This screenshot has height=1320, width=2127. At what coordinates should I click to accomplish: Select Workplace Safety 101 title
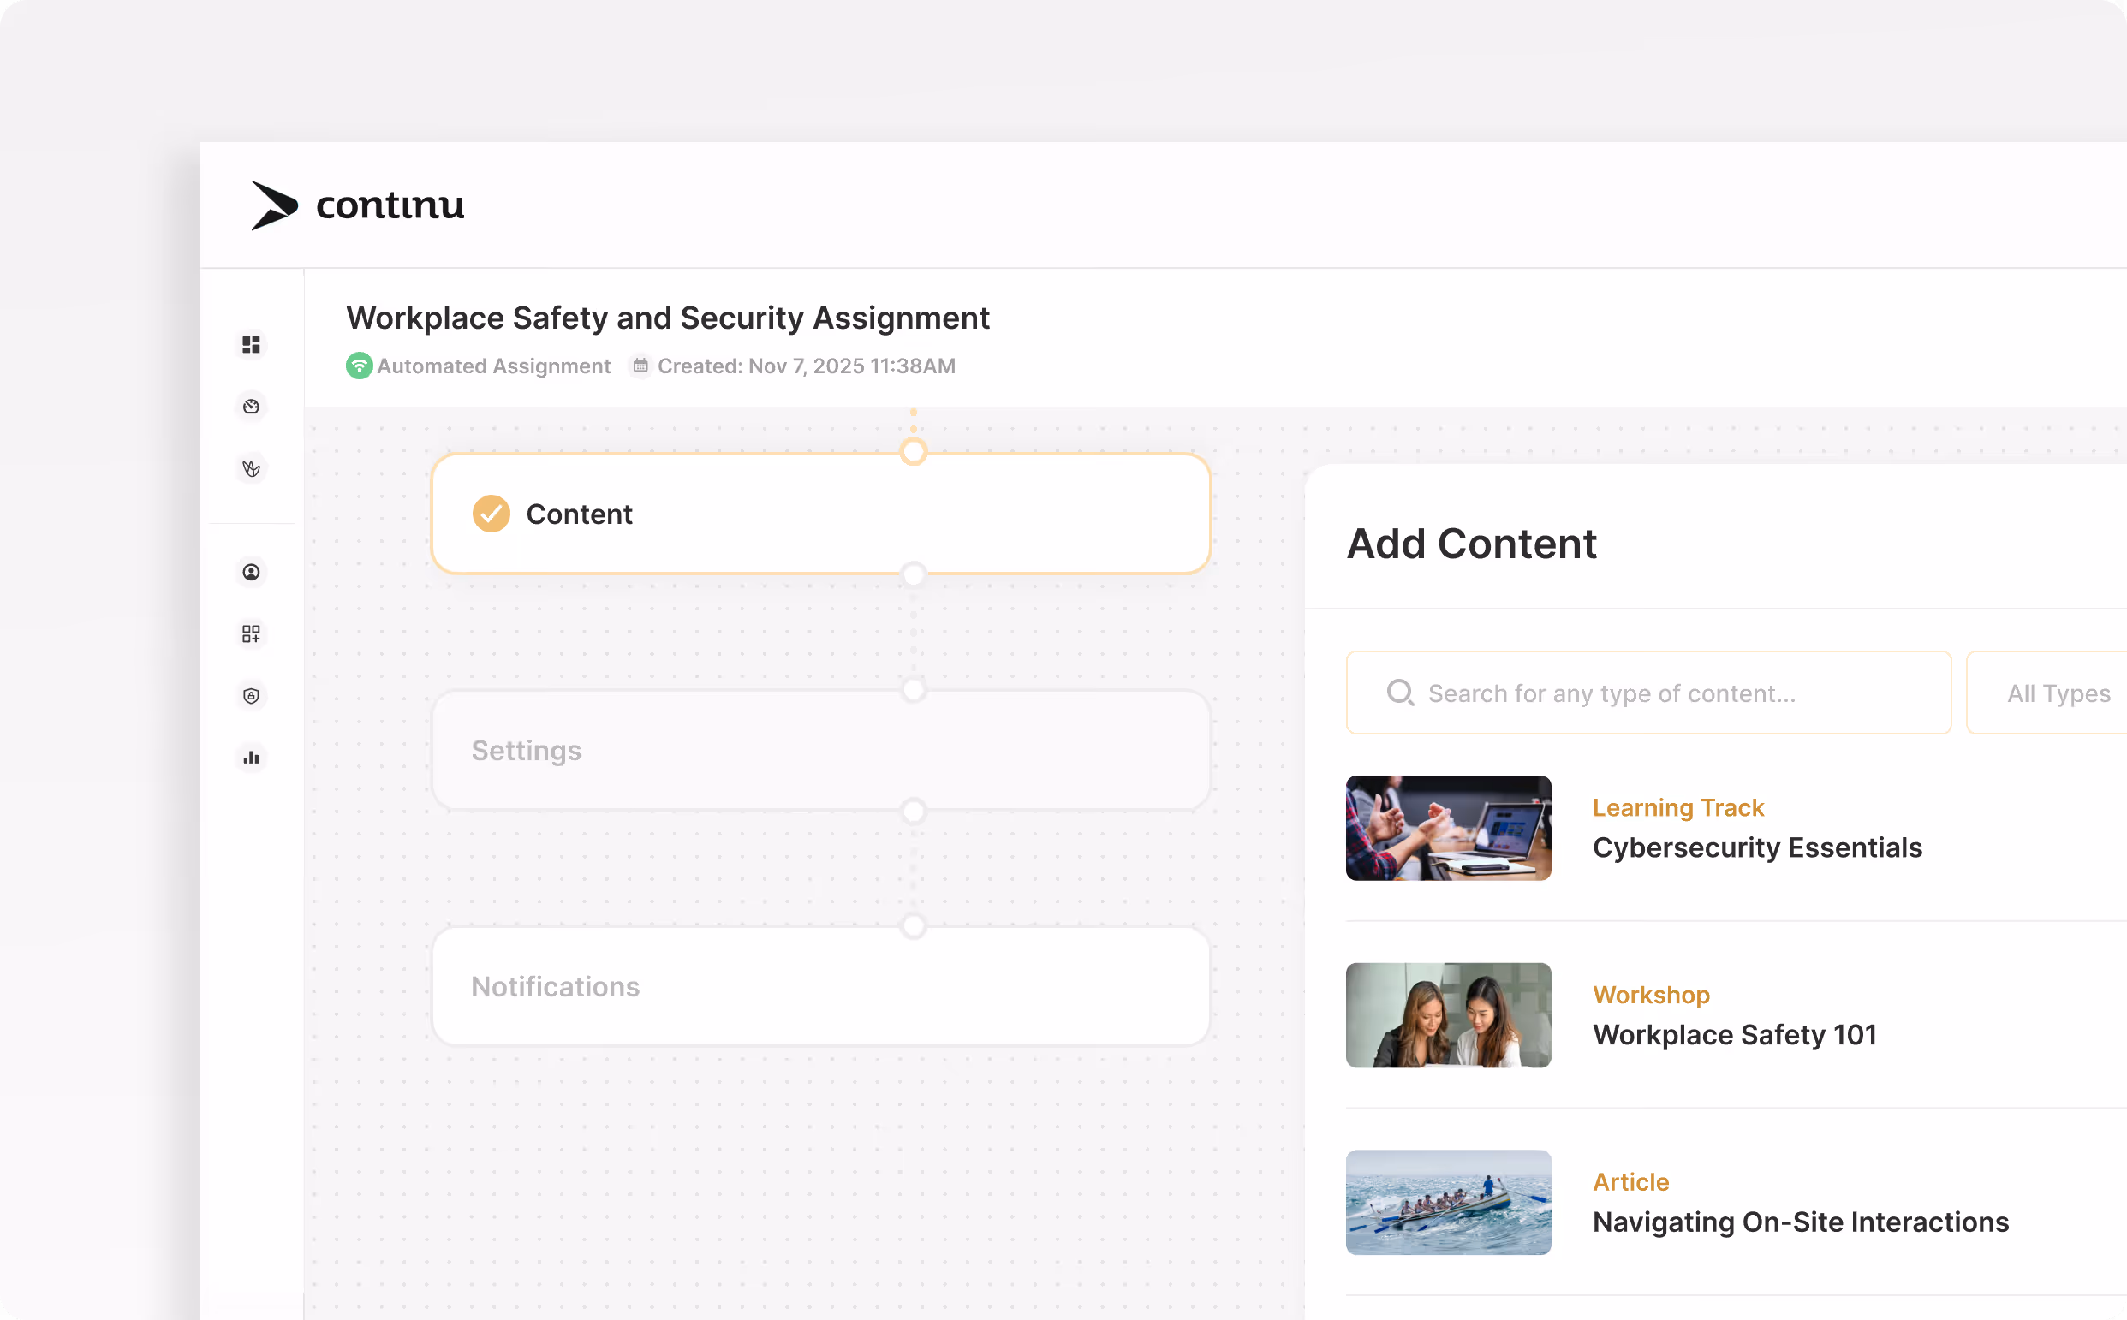point(1735,1036)
